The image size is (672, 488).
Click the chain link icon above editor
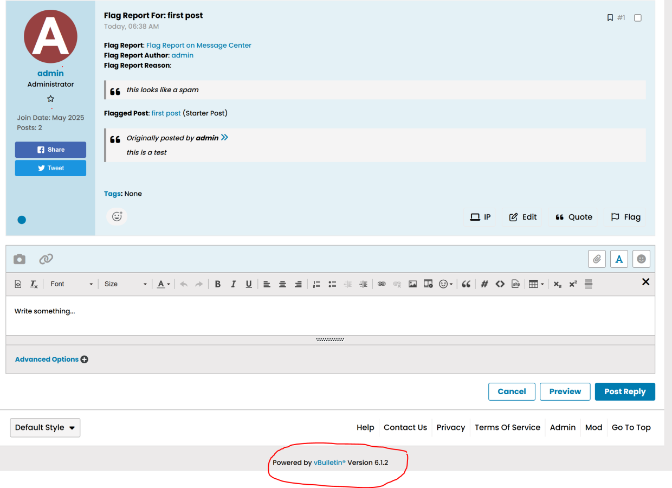46,259
